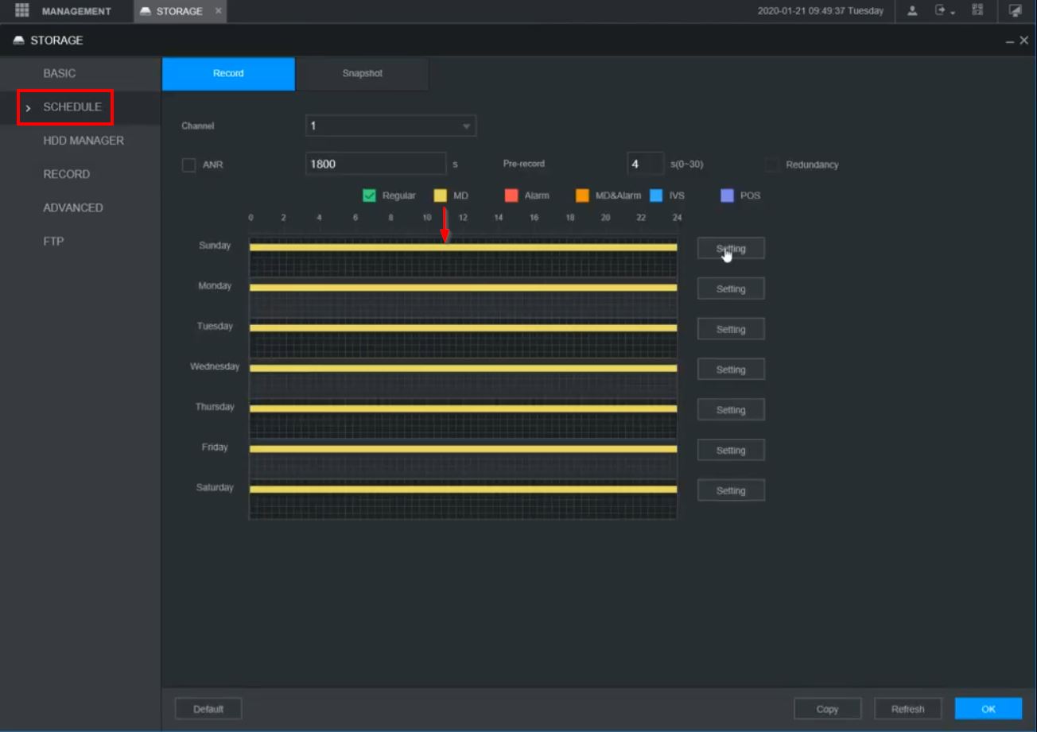1037x732 pixels.
Task: Click the storage disk icon in header
Action: point(19,41)
